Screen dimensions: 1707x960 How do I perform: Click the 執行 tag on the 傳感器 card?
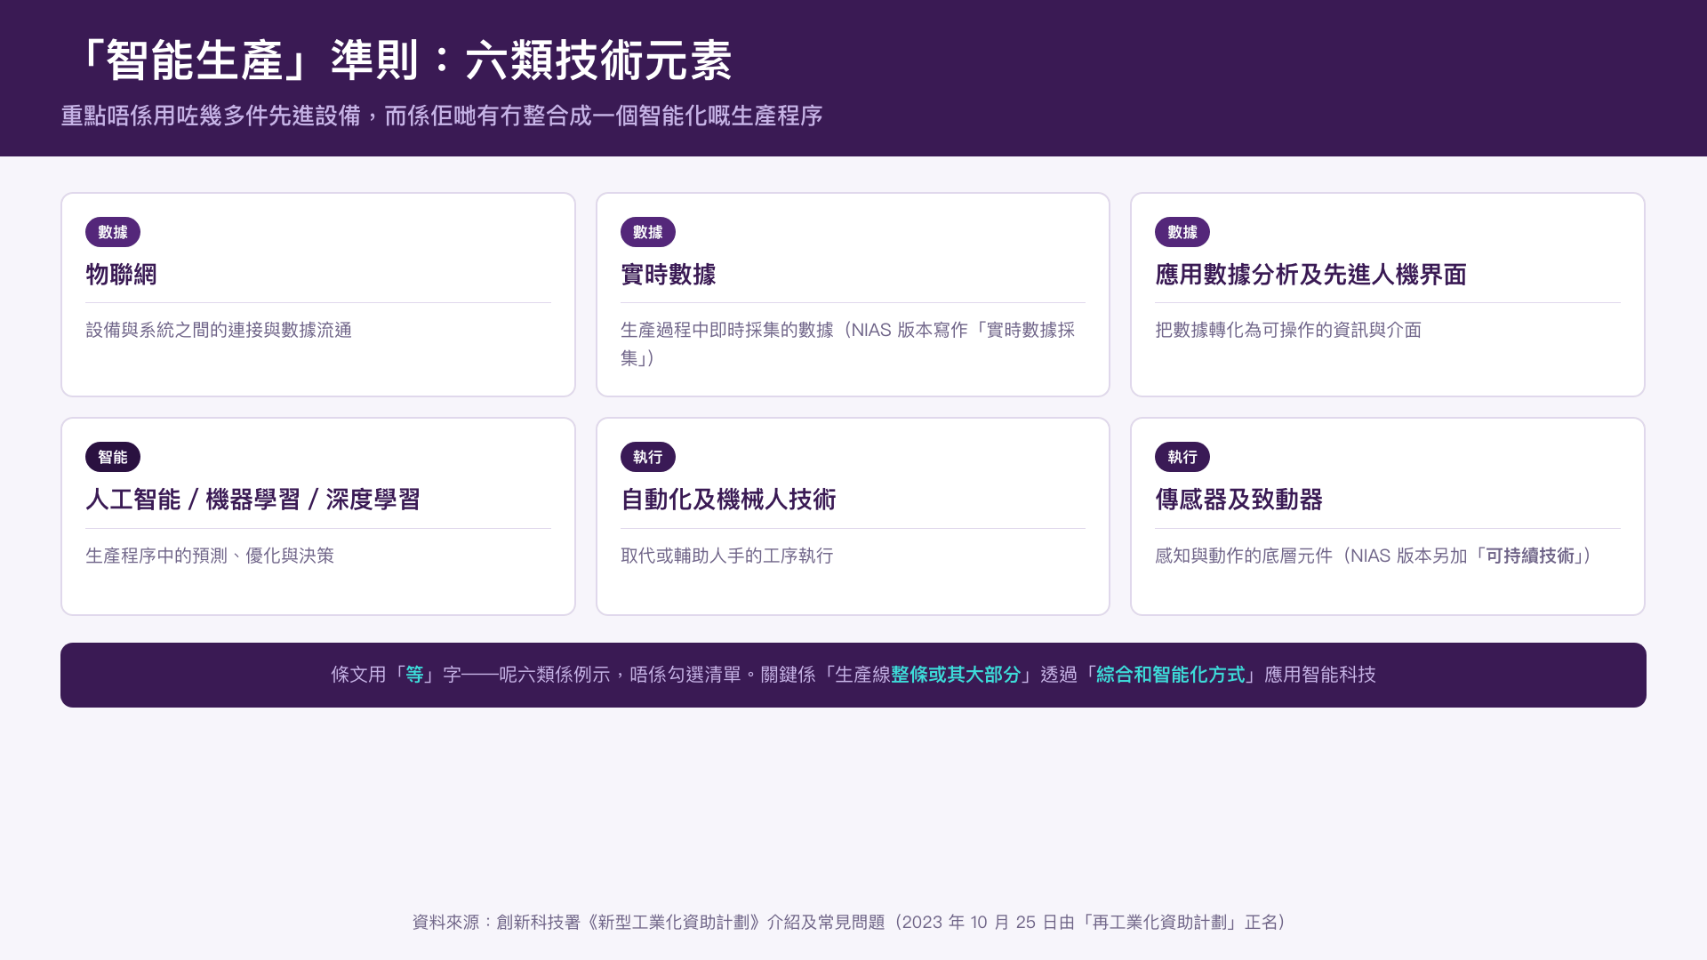coord(1182,457)
